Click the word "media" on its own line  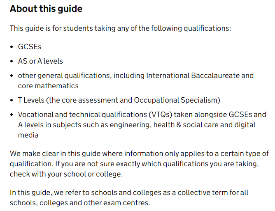click(28, 135)
